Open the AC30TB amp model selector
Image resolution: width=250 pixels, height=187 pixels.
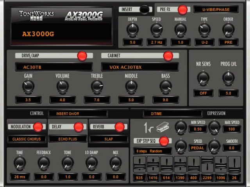coord(54,67)
